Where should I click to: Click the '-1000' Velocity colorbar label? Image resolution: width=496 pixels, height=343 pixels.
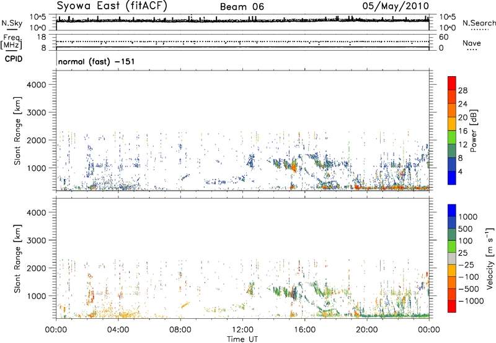click(x=471, y=301)
